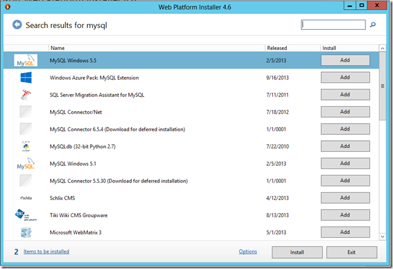Click the 7/11/2011 release date

coord(278,95)
